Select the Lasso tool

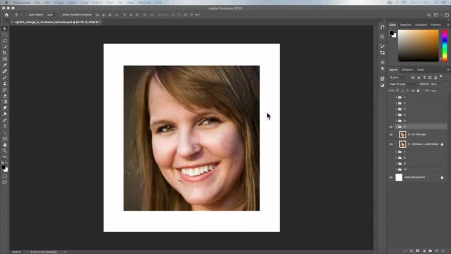coord(5,41)
